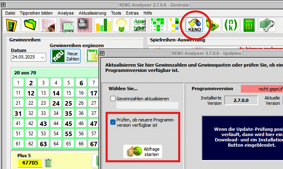Click the light bulb toolbar icon
Image resolution: width=283 pixels, height=169 pixels.
[121, 25]
